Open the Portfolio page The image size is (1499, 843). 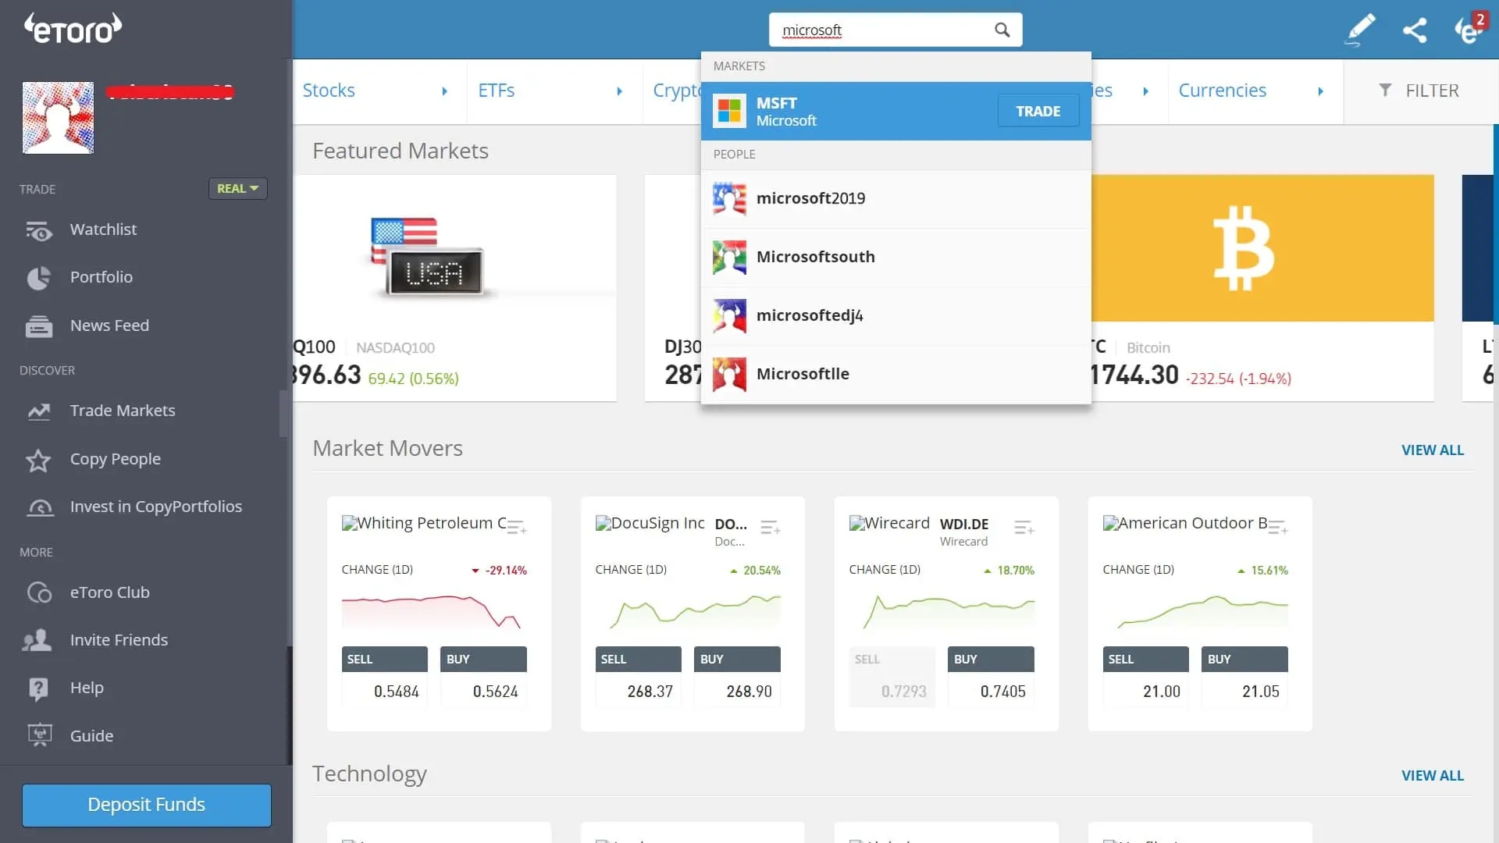(x=101, y=277)
